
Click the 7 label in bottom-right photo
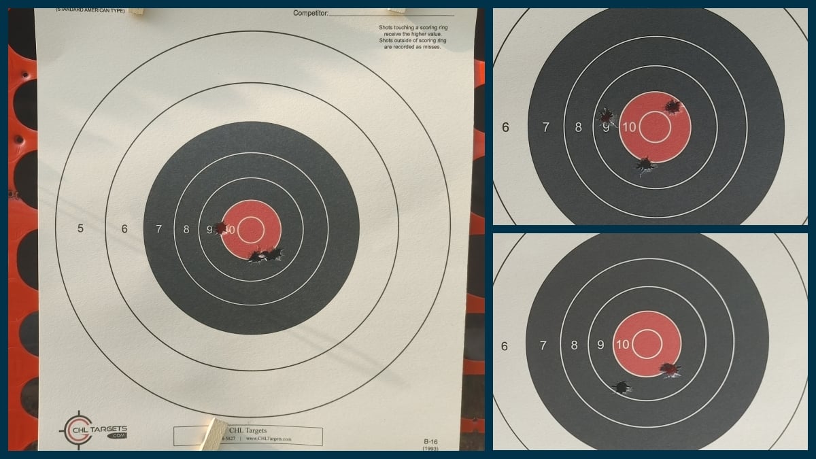tap(543, 345)
